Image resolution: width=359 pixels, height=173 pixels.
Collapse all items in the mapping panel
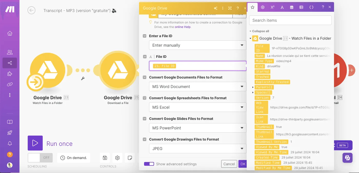point(259,31)
